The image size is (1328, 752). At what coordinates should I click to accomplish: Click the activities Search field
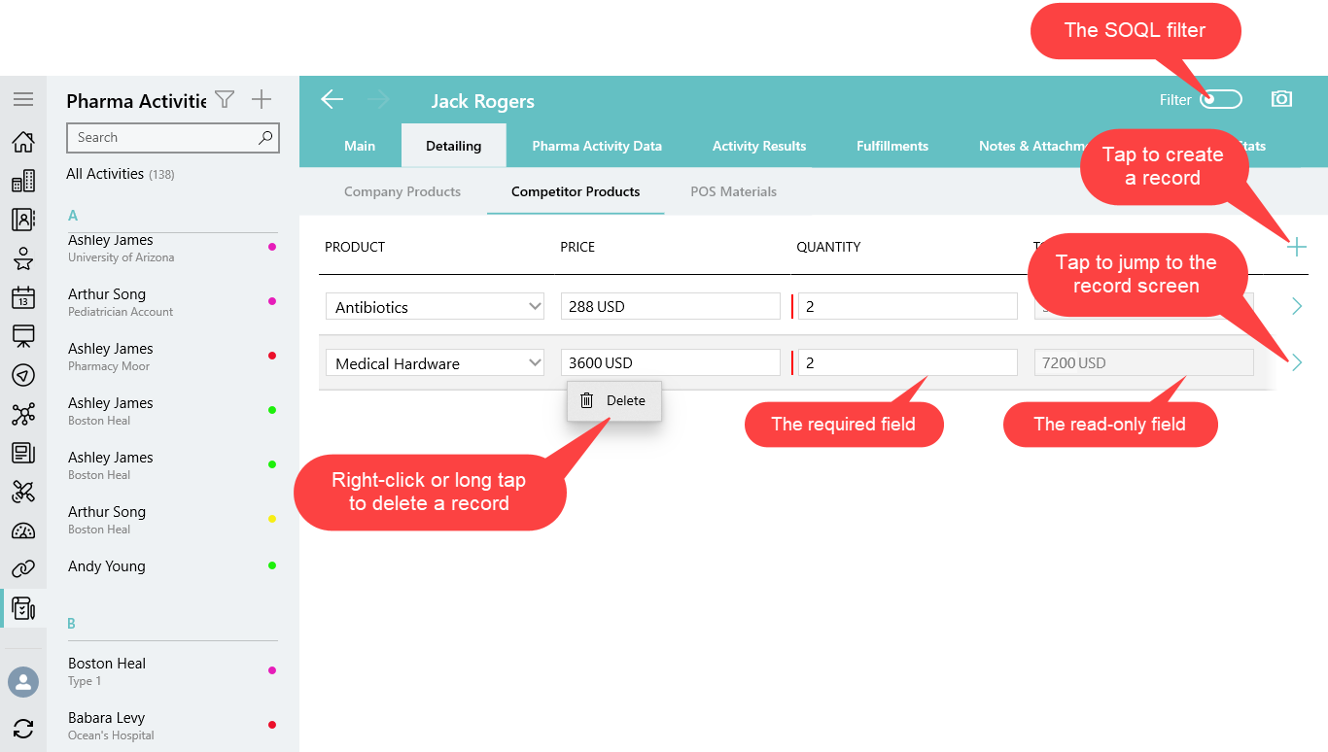click(163, 138)
